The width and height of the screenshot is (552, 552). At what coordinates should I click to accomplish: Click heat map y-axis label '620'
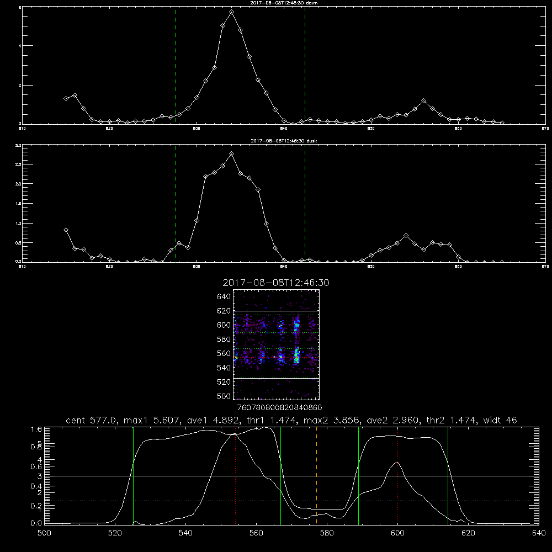[x=224, y=311]
